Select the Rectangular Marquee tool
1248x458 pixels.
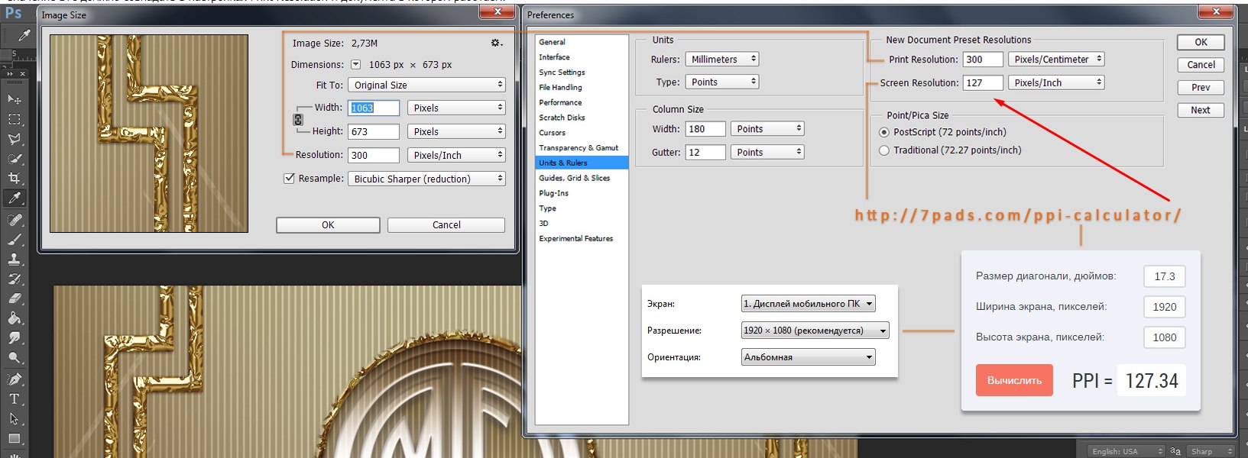(14, 119)
